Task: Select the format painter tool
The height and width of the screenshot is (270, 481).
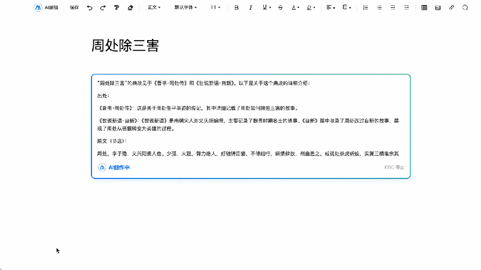Action: pyautogui.click(x=116, y=8)
